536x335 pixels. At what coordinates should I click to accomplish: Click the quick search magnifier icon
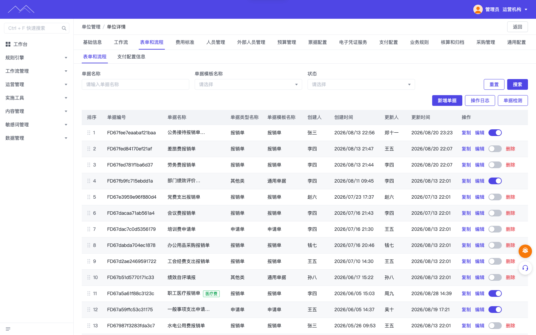(64, 28)
